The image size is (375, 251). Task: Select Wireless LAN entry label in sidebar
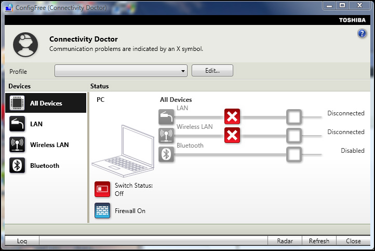[x=49, y=145]
